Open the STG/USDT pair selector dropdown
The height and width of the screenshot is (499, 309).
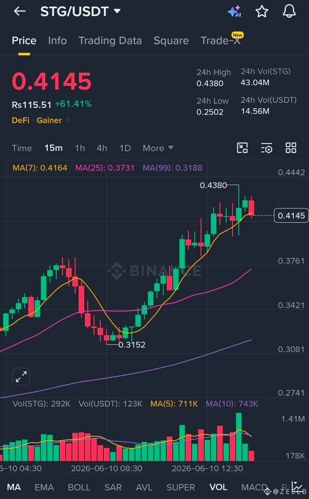80,11
